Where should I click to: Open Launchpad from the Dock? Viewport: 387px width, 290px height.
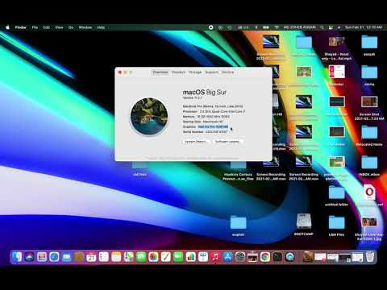pyautogui.click(x=42, y=257)
